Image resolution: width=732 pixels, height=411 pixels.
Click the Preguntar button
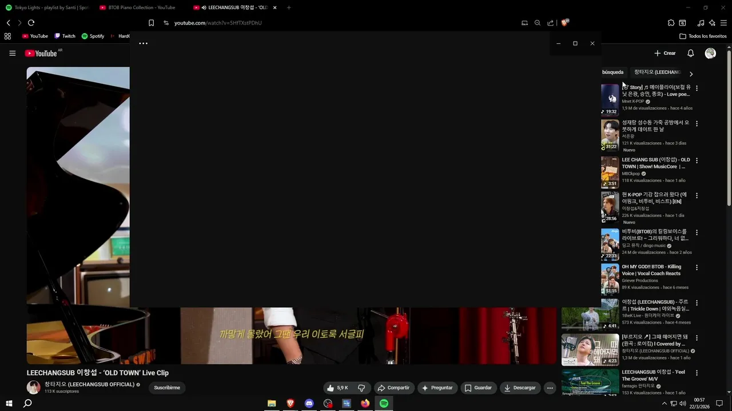coord(437,388)
